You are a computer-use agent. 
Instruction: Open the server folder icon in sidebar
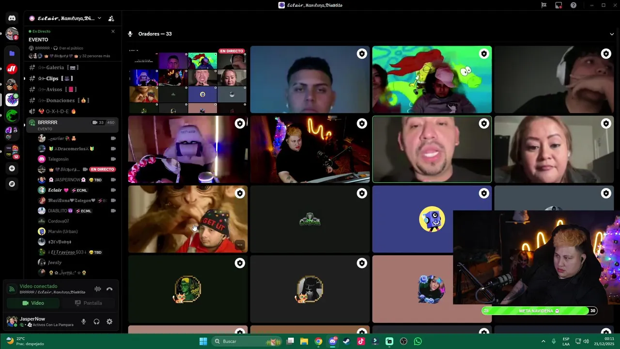coord(12,53)
